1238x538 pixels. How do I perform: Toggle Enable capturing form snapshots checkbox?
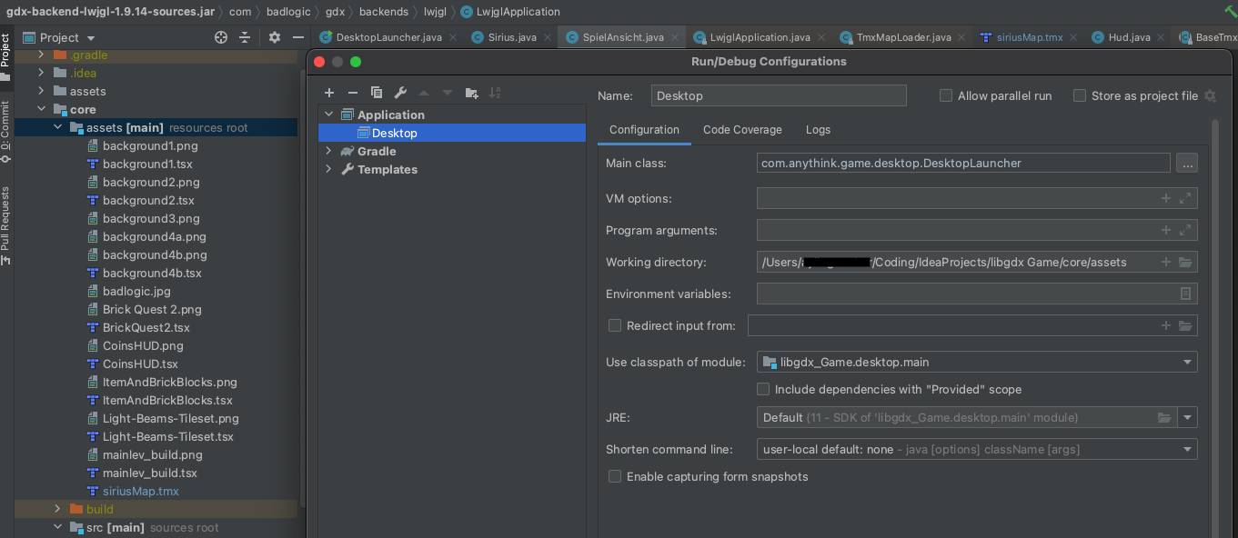click(x=615, y=476)
